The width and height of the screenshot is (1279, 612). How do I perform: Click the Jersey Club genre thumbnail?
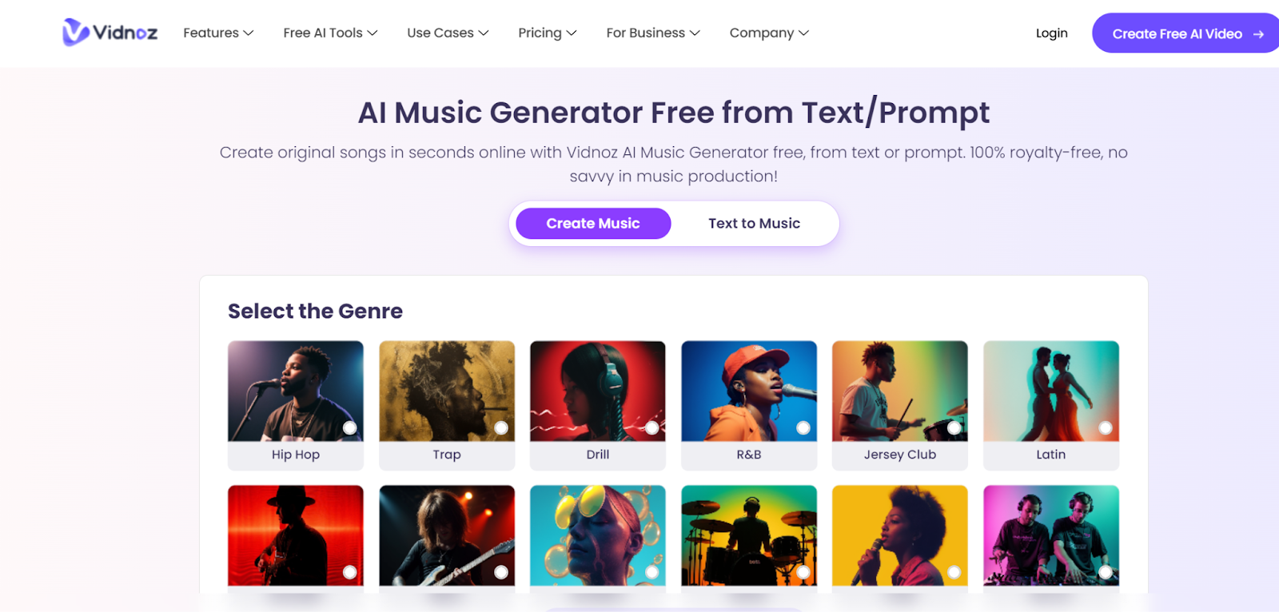[x=900, y=391]
